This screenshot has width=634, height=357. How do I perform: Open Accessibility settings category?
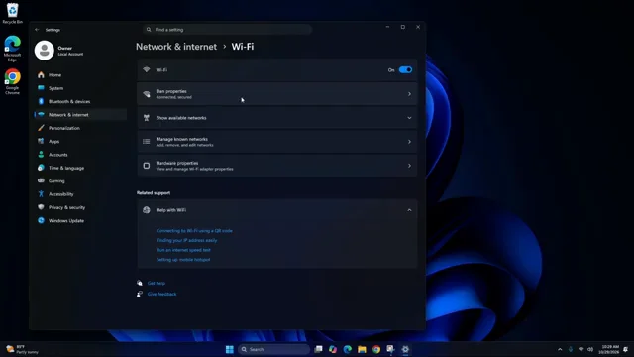[80, 194]
